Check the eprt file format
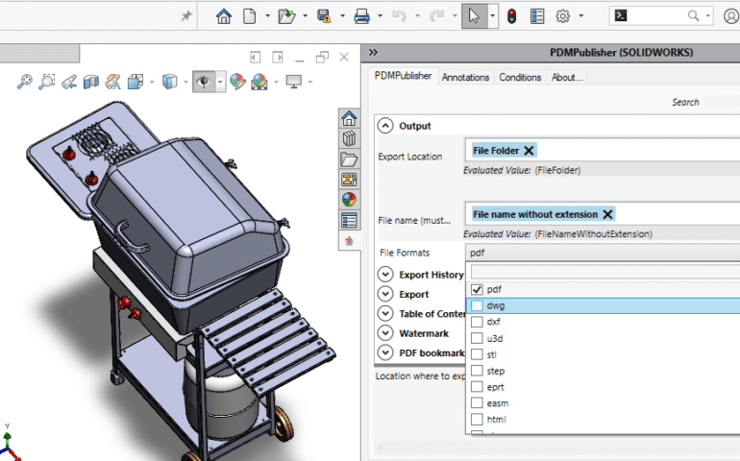This screenshot has height=461, width=740. pyautogui.click(x=477, y=387)
